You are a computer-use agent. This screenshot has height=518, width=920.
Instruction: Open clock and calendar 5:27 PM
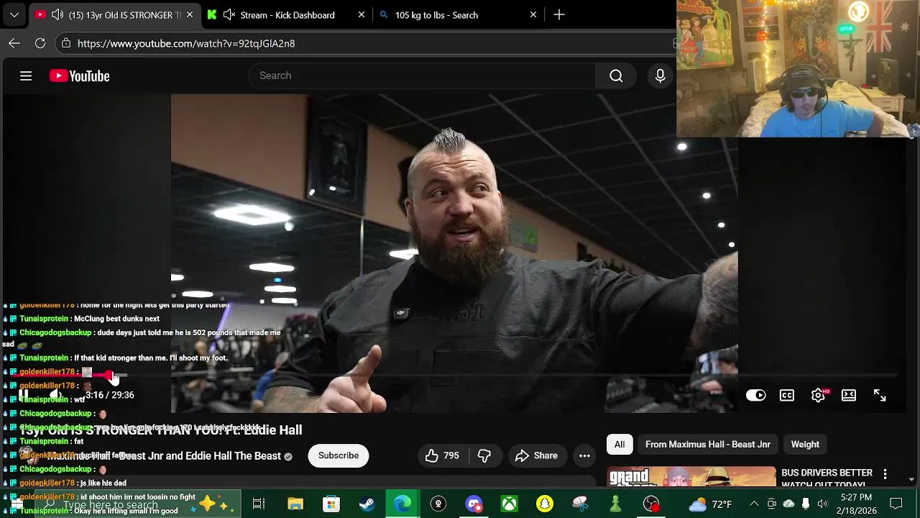pyautogui.click(x=856, y=504)
